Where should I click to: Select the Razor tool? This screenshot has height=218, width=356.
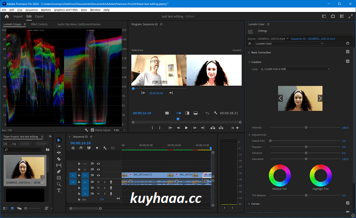pos(59,159)
